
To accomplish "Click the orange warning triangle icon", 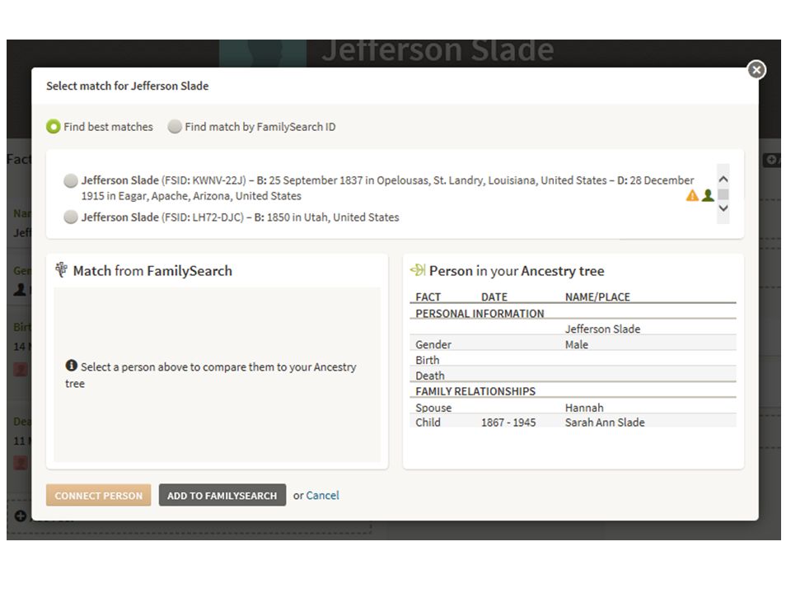I will (x=692, y=196).
